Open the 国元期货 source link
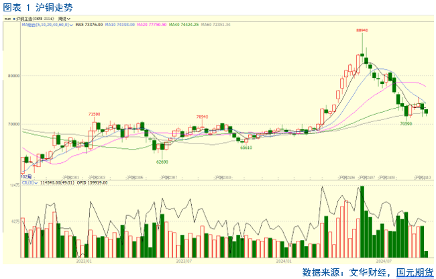Viewport: 436px width, 279px height. coord(415,272)
